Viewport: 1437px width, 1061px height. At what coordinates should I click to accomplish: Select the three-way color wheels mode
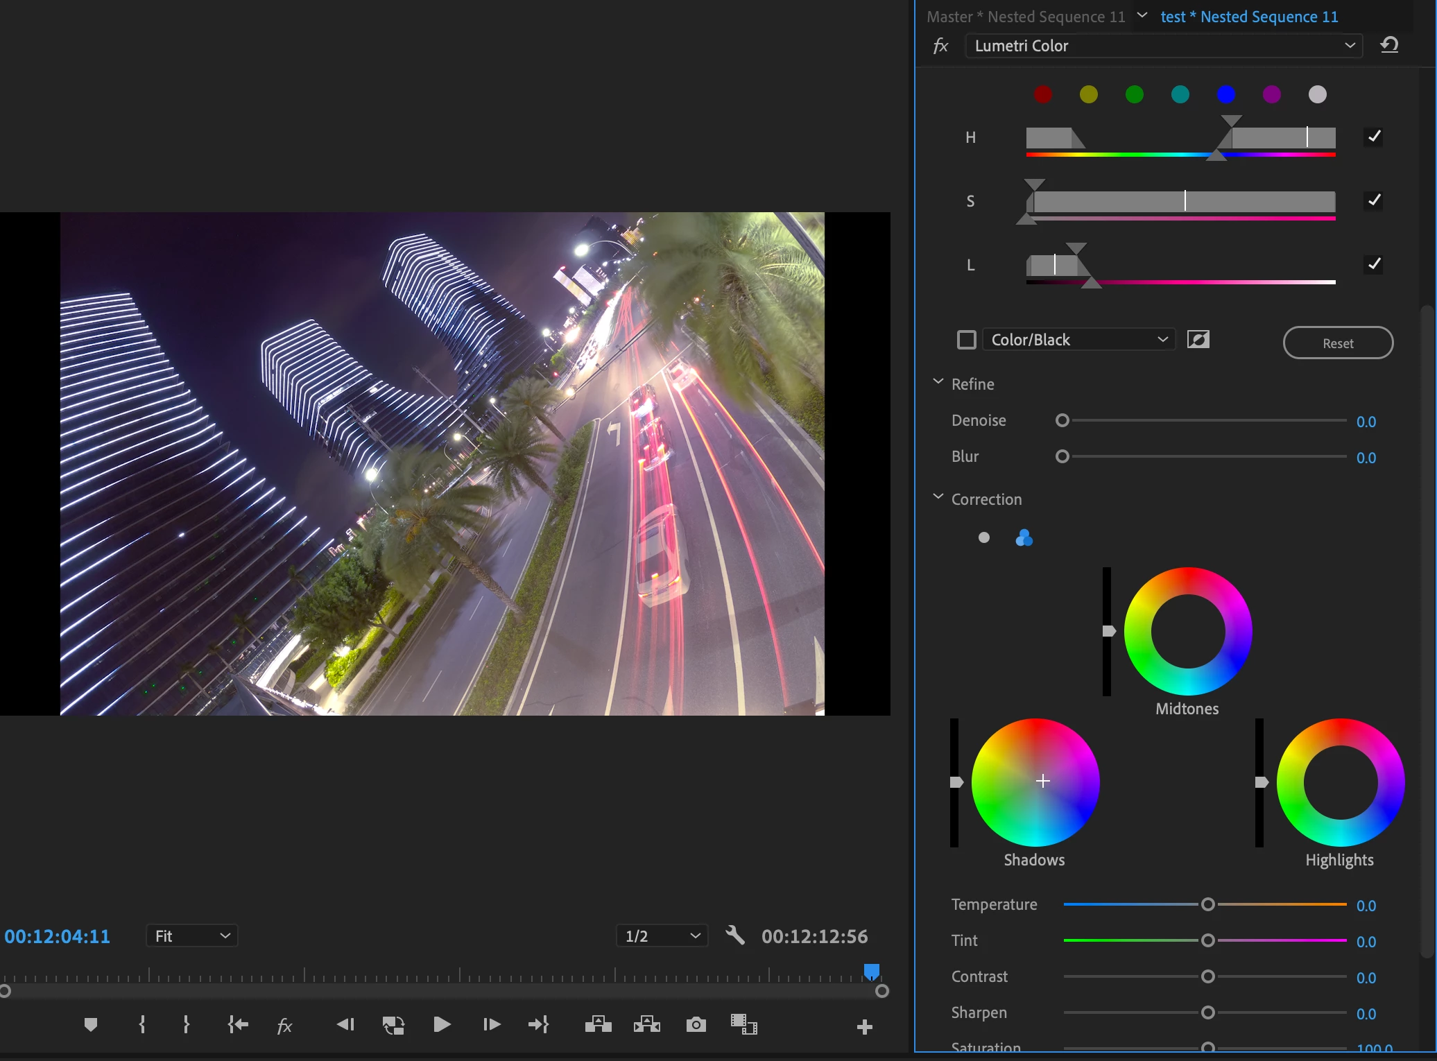(x=1024, y=537)
